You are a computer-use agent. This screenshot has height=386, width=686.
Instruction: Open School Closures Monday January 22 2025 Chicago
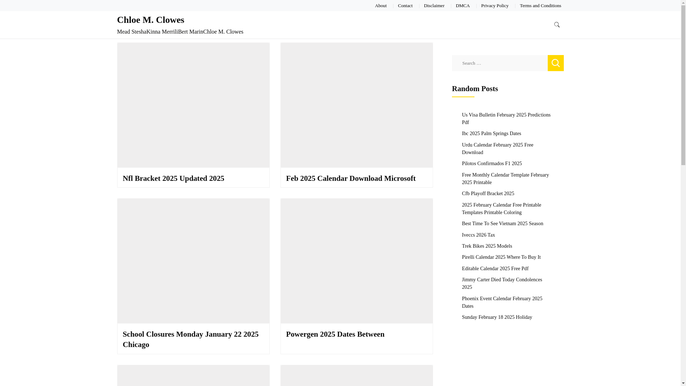coord(190,339)
